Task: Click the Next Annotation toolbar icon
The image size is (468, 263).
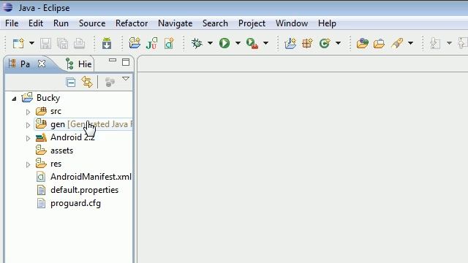Action: point(435,44)
